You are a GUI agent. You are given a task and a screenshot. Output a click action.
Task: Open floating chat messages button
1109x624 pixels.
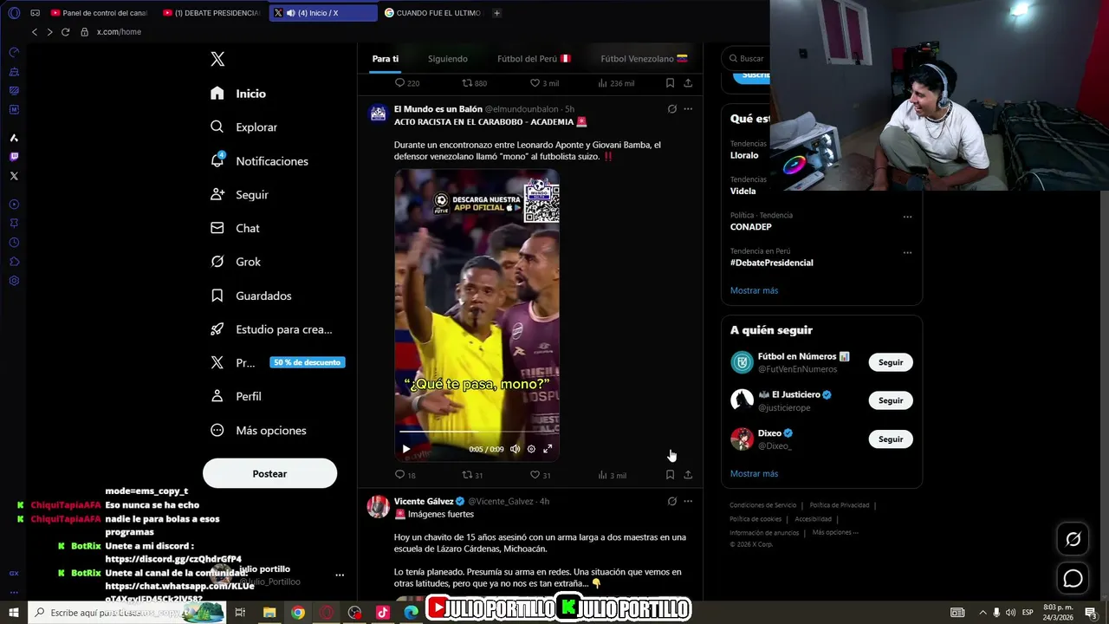click(x=1073, y=578)
